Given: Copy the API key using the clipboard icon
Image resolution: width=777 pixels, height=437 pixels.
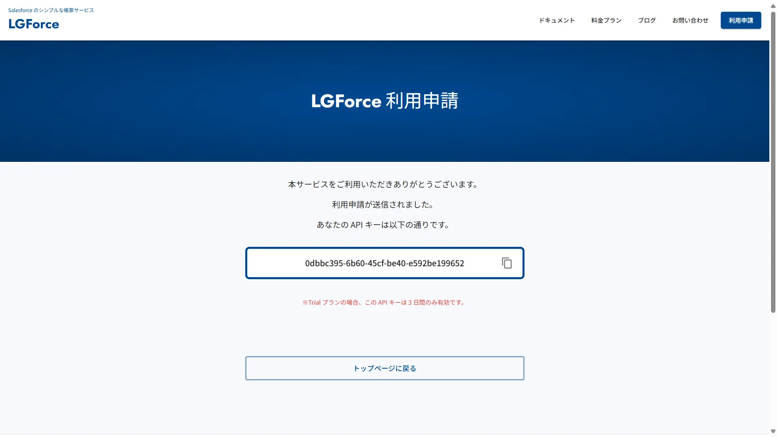Looking at the screenshot, I should [507, 263].
